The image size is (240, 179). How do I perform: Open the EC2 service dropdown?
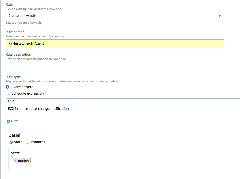[122, 101]
